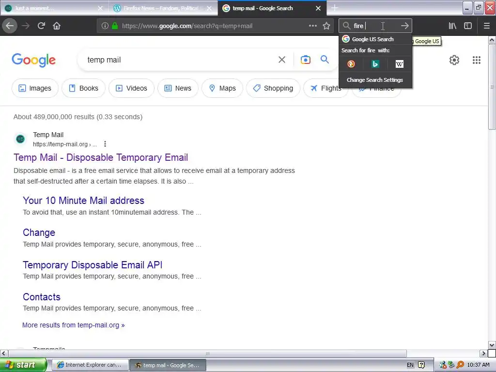Open Temp Mail Disposable Temporary Email result

click(x=101, y=157)
